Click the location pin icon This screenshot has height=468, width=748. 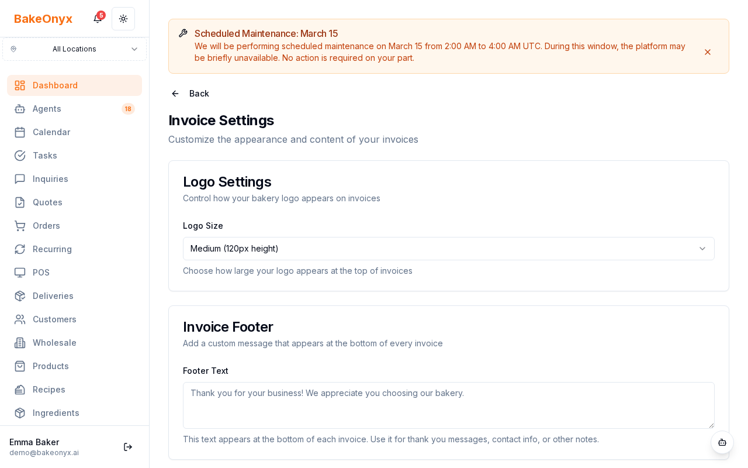13,49
